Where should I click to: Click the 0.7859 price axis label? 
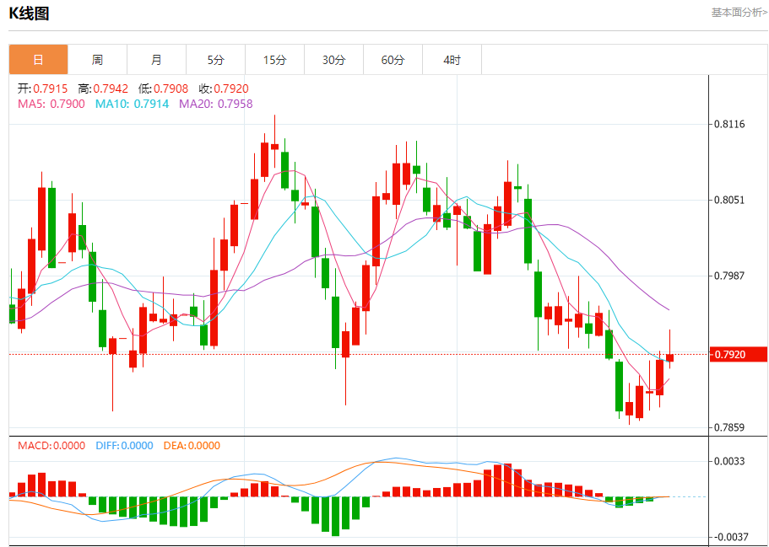click(x=728, y=427)
